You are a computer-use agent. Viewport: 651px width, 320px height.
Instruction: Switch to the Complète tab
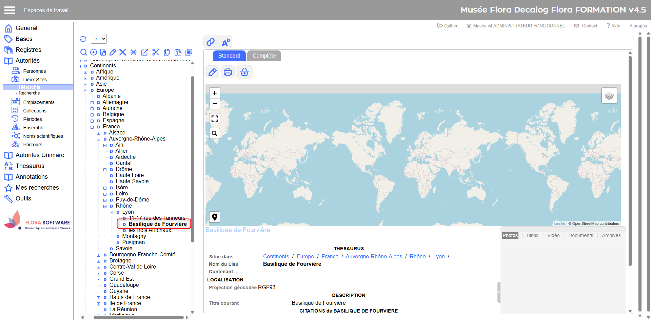264,56
